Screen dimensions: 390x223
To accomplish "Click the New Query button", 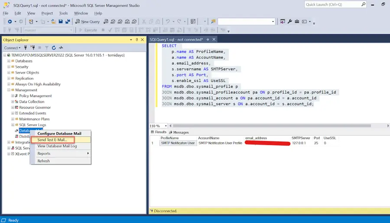I will (x=88, y=22).
